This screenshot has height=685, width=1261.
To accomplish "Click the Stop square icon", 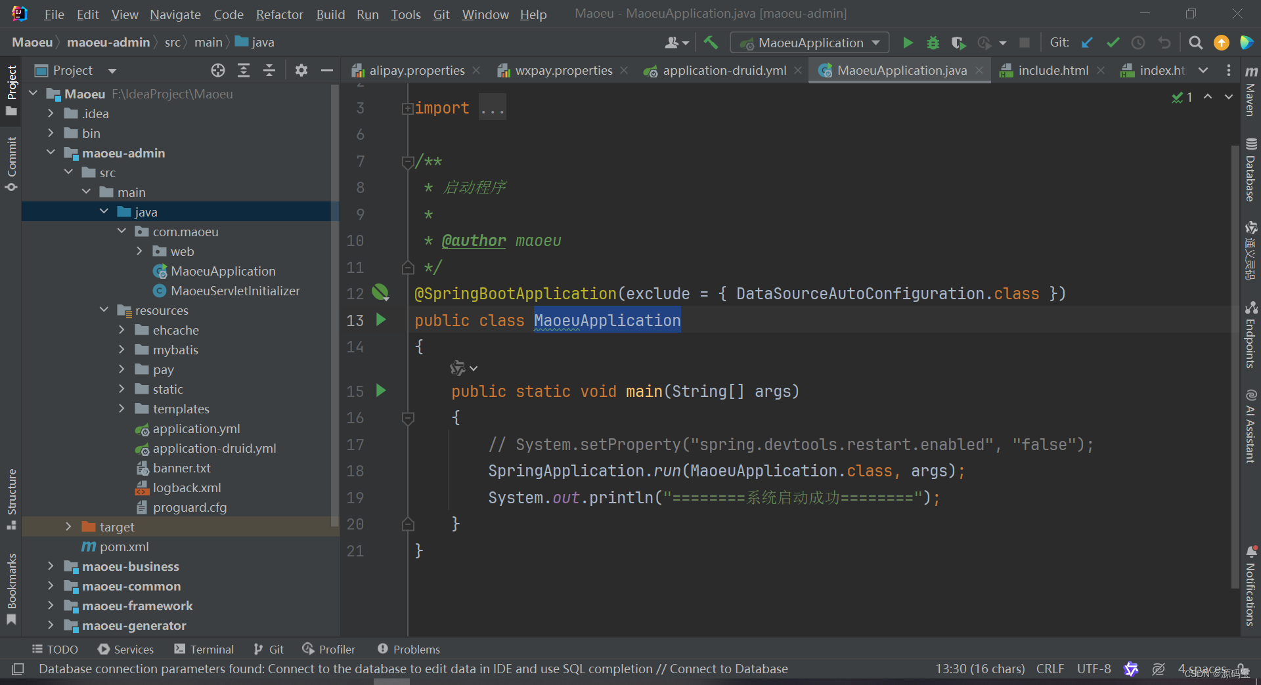I will 1024,43.
